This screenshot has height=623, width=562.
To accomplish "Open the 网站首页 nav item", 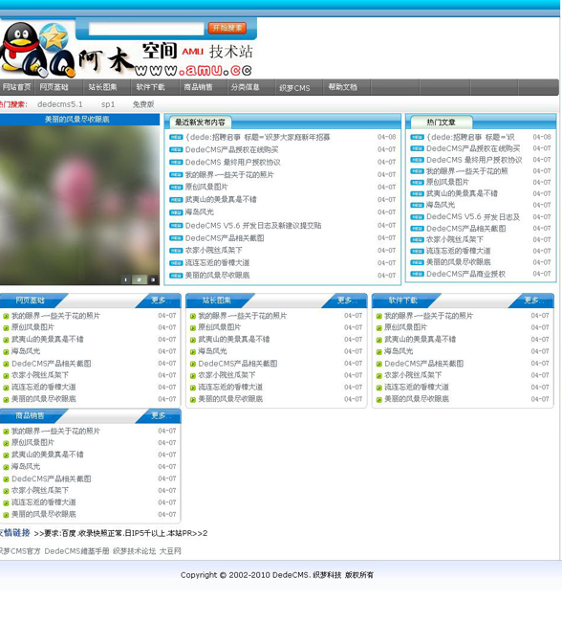I will (16, 87).
